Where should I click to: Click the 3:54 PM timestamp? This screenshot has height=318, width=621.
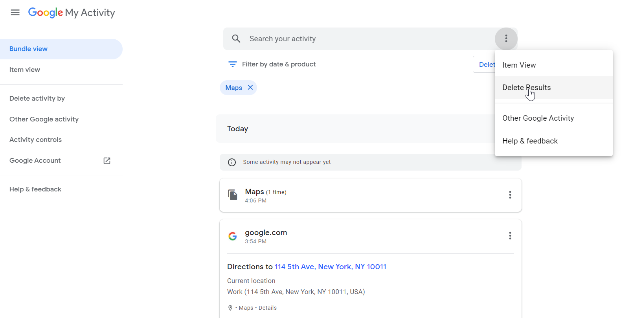(x=255, y=241)
